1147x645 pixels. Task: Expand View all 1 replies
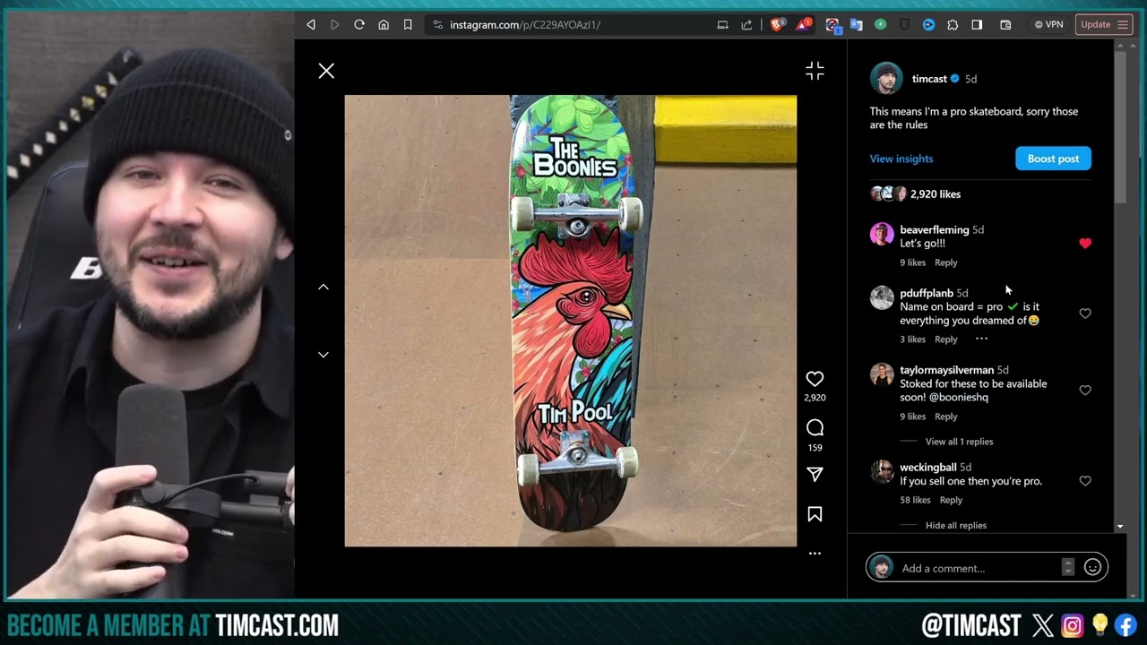(x=959, y=442)
